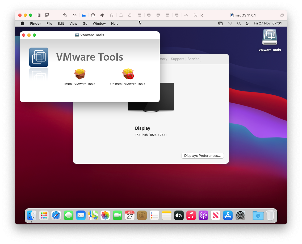302x244 pixels.
Task: Collapse the toolbar using the right chevron
Action: (x=202, y=15)
